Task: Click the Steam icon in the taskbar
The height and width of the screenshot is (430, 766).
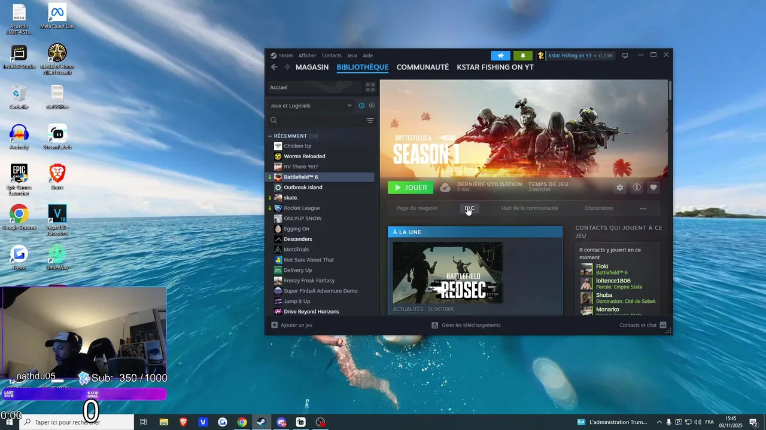Action: tap(262, 422)
